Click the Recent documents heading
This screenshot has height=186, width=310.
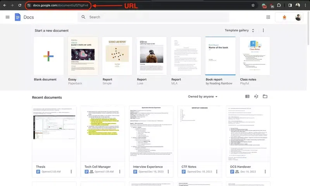click(47, 97)
